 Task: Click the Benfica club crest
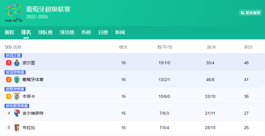pos(17,96)
